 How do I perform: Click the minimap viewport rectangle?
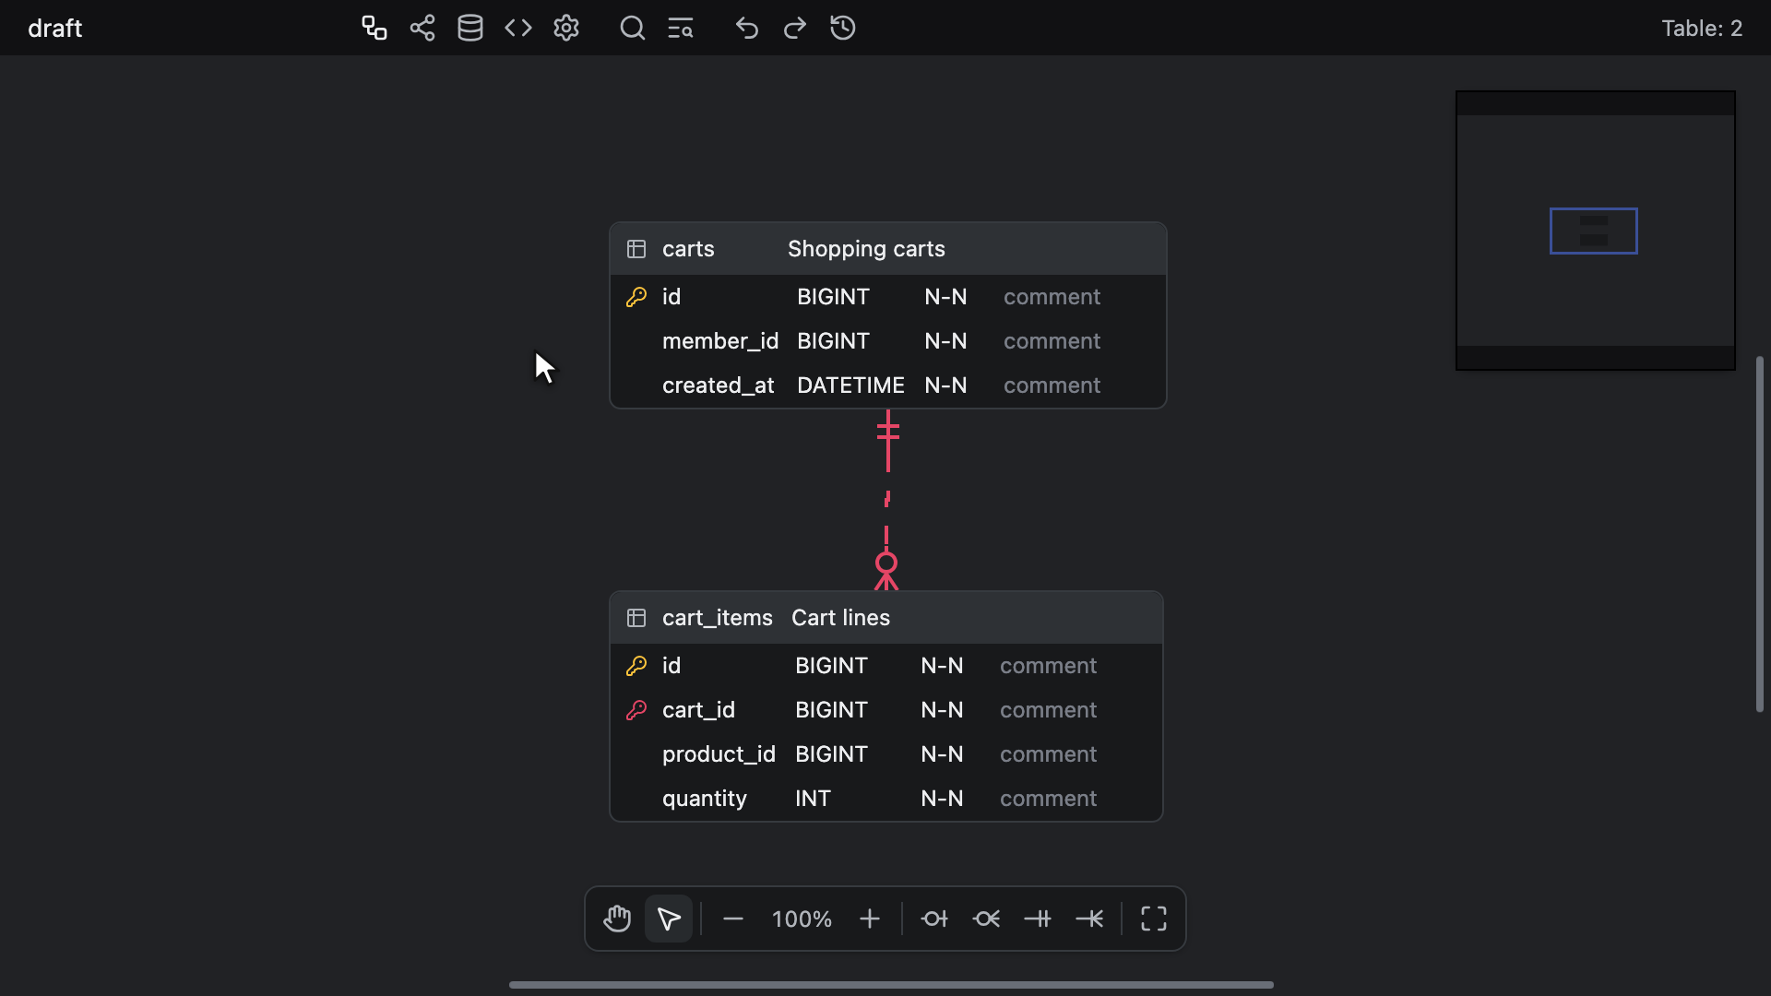[1593, 231]
